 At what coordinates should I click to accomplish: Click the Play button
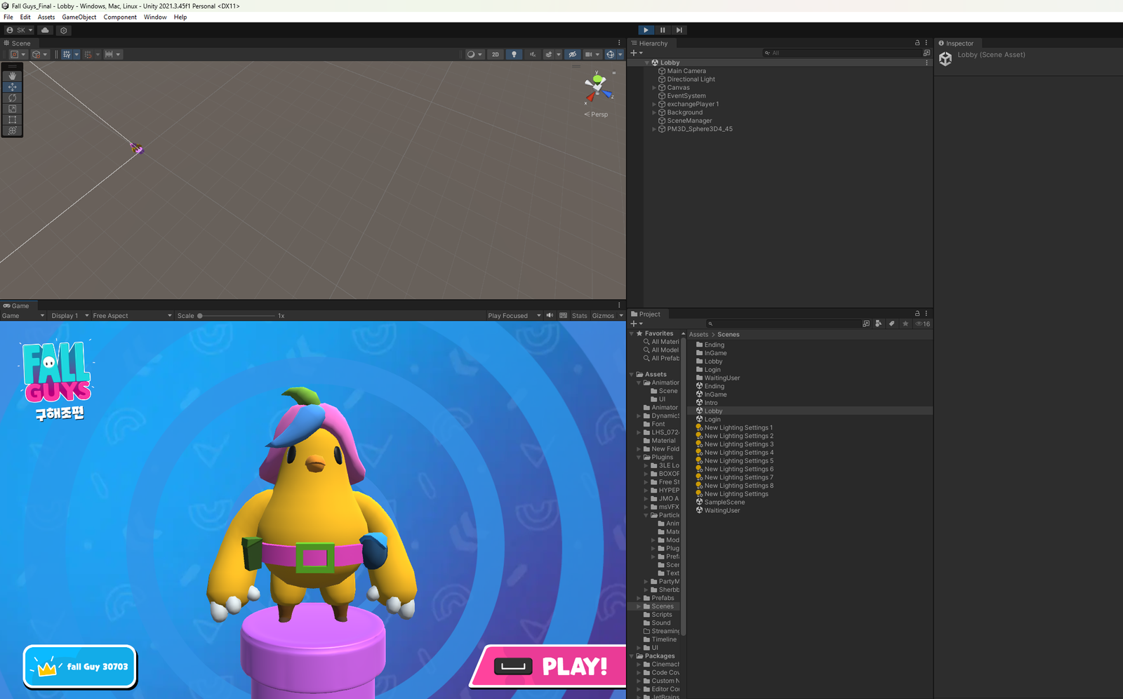coord(646,30)
